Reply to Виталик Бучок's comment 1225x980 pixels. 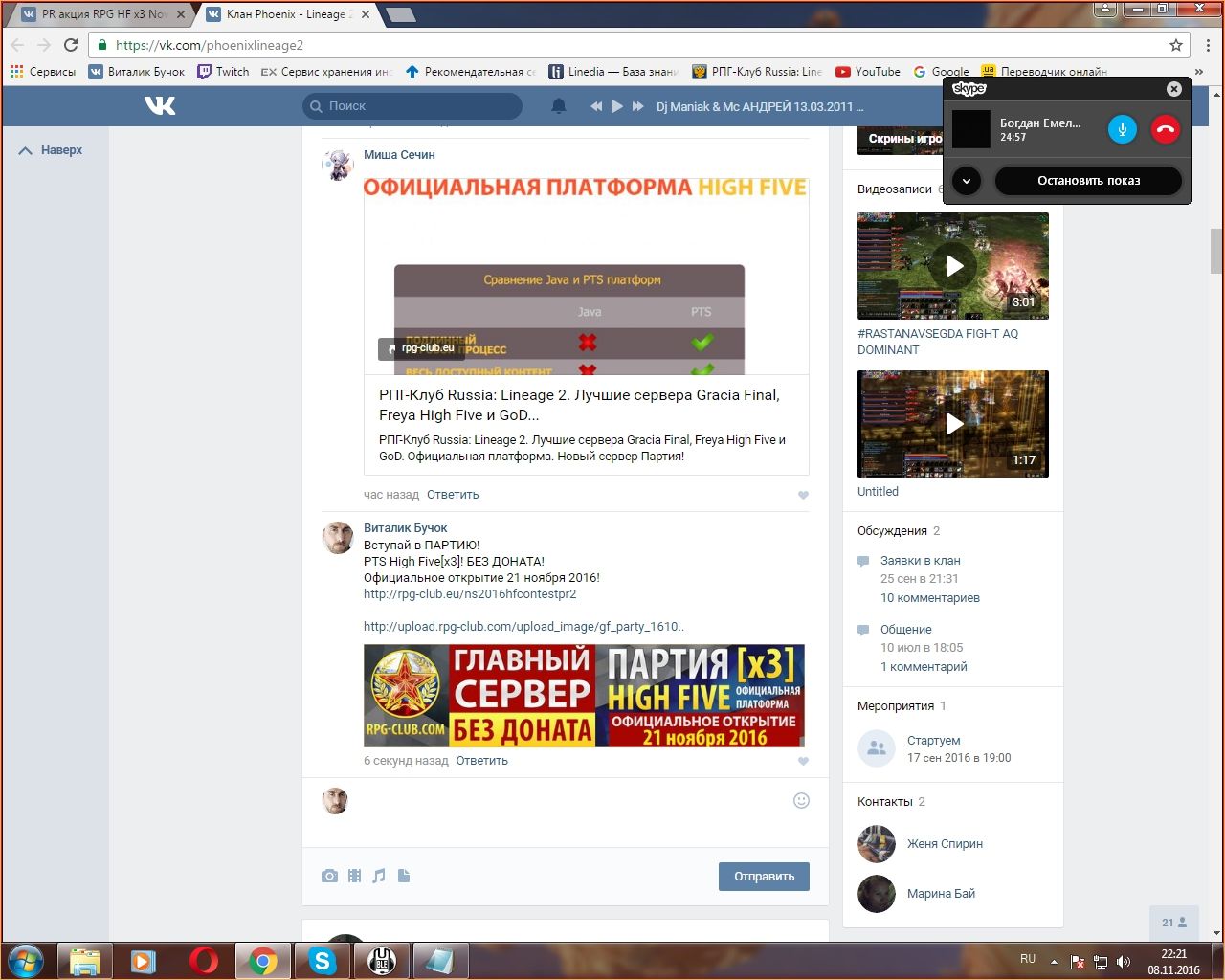(x=481, y=761)
